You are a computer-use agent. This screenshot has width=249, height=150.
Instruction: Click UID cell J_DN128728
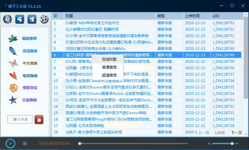223,126
